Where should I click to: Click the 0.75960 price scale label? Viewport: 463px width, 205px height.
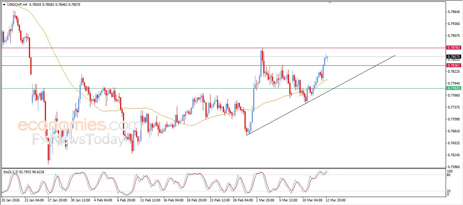tap(454, 167)
